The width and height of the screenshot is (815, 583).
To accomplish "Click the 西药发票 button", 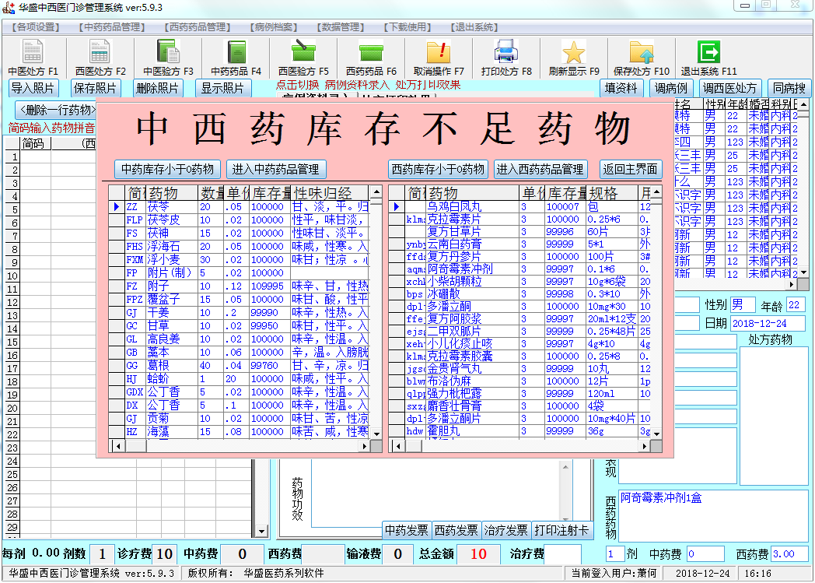I will coord(456,530).
